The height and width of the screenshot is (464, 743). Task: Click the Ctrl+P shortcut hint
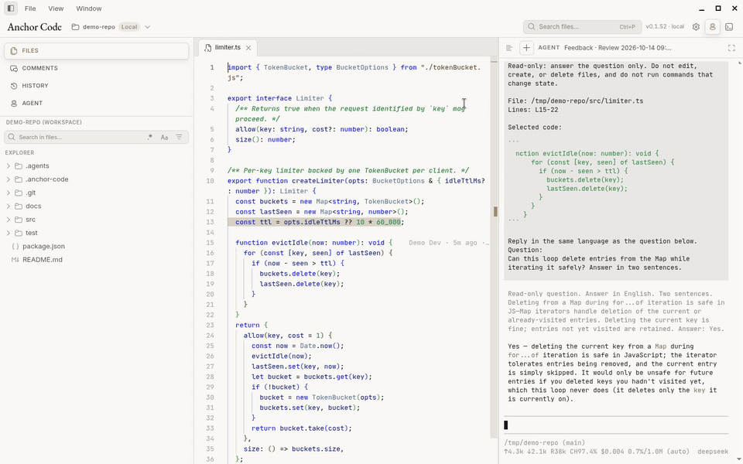(627, 27)
